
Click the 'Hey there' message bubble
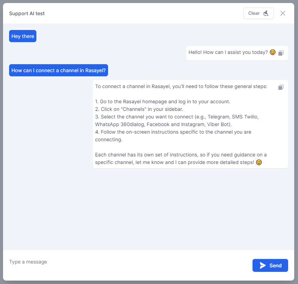(x=23, y=36)
